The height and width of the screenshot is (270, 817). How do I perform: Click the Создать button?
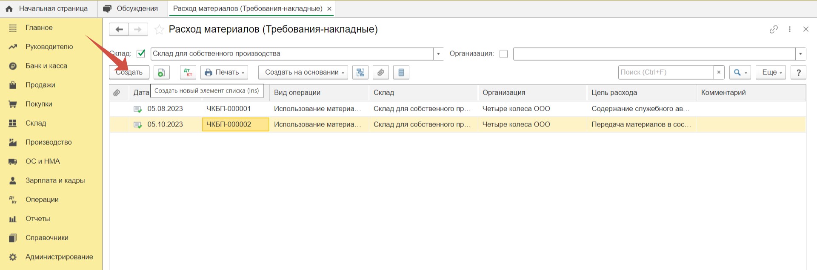pos(129,72)
